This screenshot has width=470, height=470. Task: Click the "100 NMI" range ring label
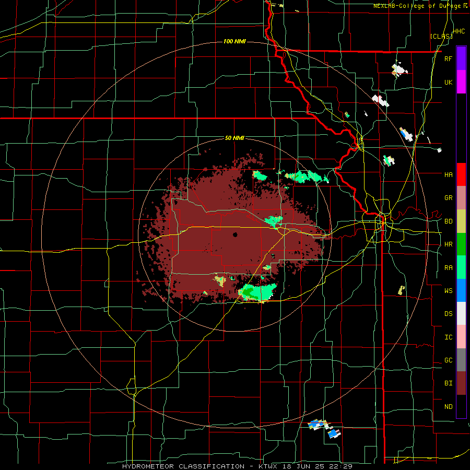tap(234, 41)
